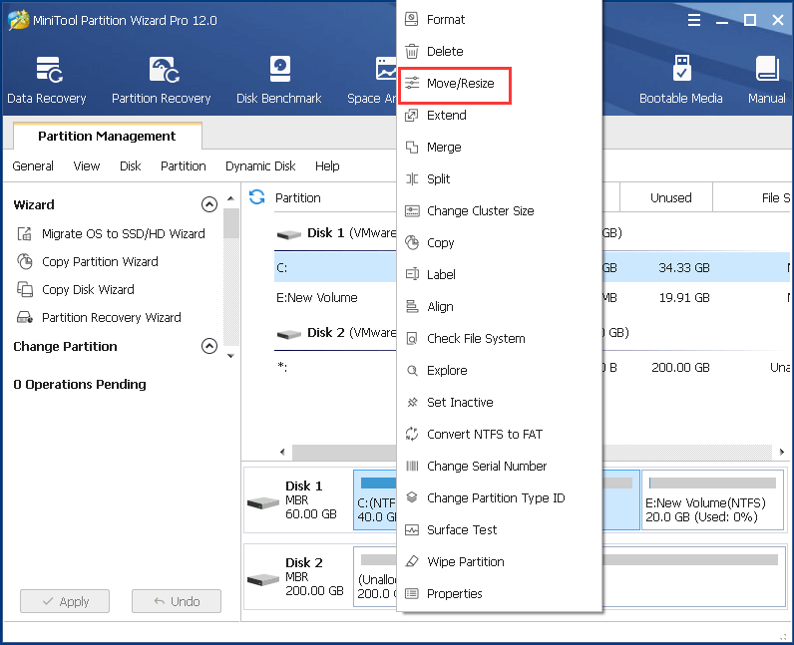
Task: Click the Copy icon in the context menu
Action: 412,242
